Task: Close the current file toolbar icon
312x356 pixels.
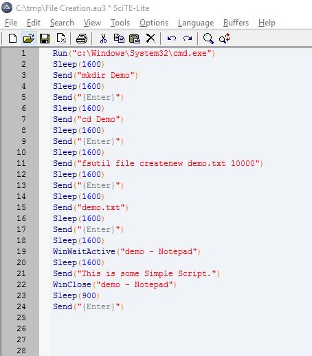Action: pyautogui.click(x=61, y=38)
